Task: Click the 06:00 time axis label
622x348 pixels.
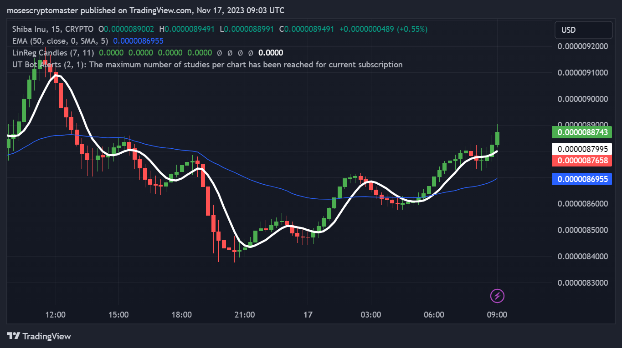Action: [434, 314]
